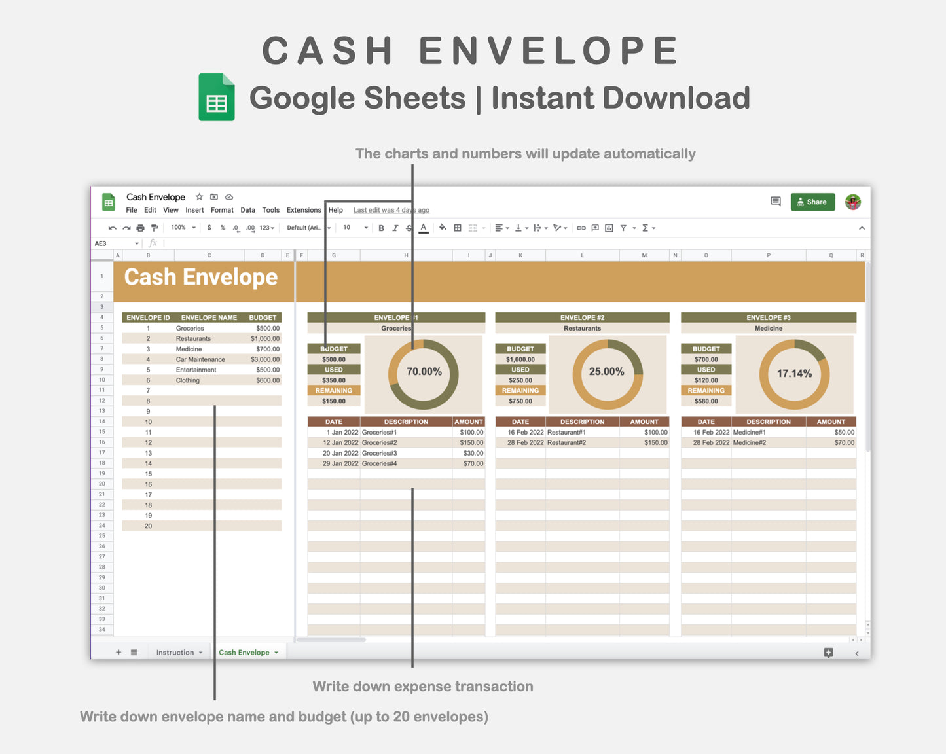The height and width of the screenshot is (754, 946).
Task: Apply italic formatting
Action: pyautogui.click(x=395, y=228)
